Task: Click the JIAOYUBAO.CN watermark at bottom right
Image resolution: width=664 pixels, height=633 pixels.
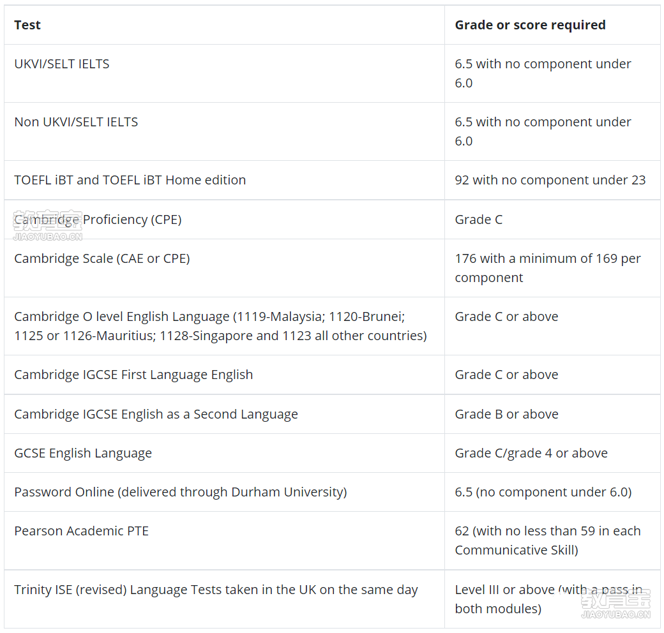Action: (615, 604)
